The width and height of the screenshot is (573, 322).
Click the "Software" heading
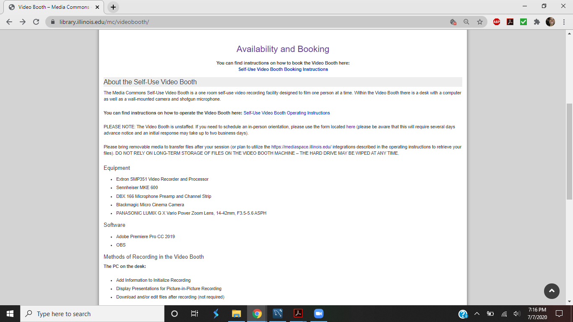pyautogui.click(x=115, y=225)
